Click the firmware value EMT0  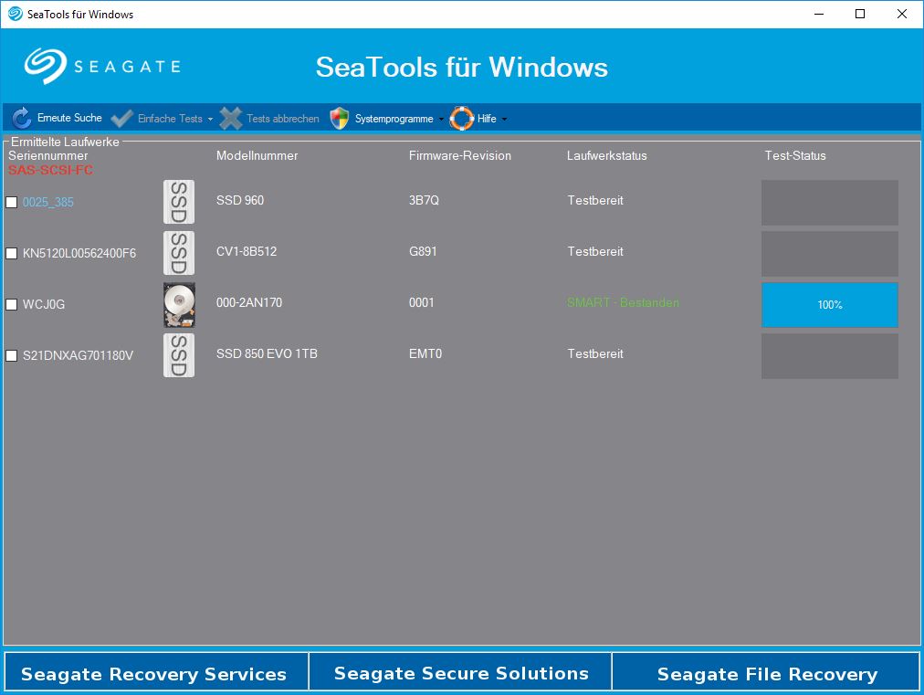(425, 353)
